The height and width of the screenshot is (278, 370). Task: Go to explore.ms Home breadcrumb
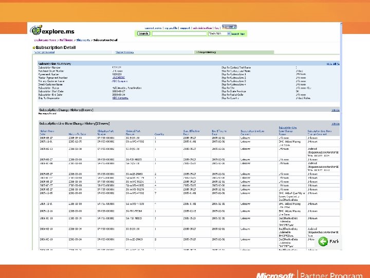coord(45,40)
